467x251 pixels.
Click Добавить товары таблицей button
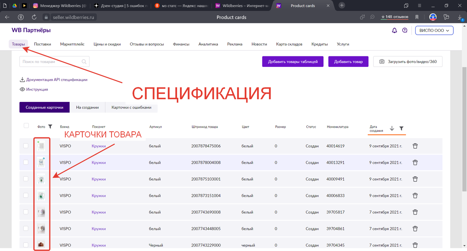pyautogui.click(x=293, y=61)
